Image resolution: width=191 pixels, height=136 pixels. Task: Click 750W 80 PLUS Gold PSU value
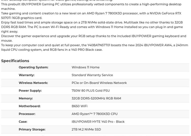pos(91,91)
